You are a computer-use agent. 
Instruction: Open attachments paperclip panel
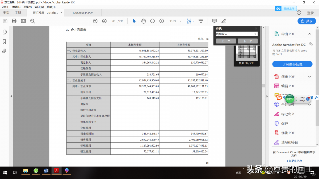point(4,51)
